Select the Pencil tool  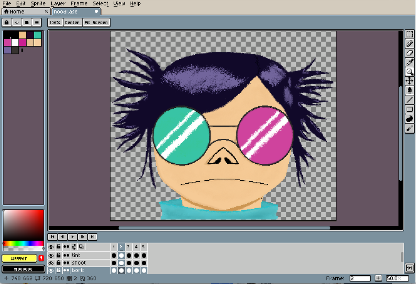click(409, 44)
